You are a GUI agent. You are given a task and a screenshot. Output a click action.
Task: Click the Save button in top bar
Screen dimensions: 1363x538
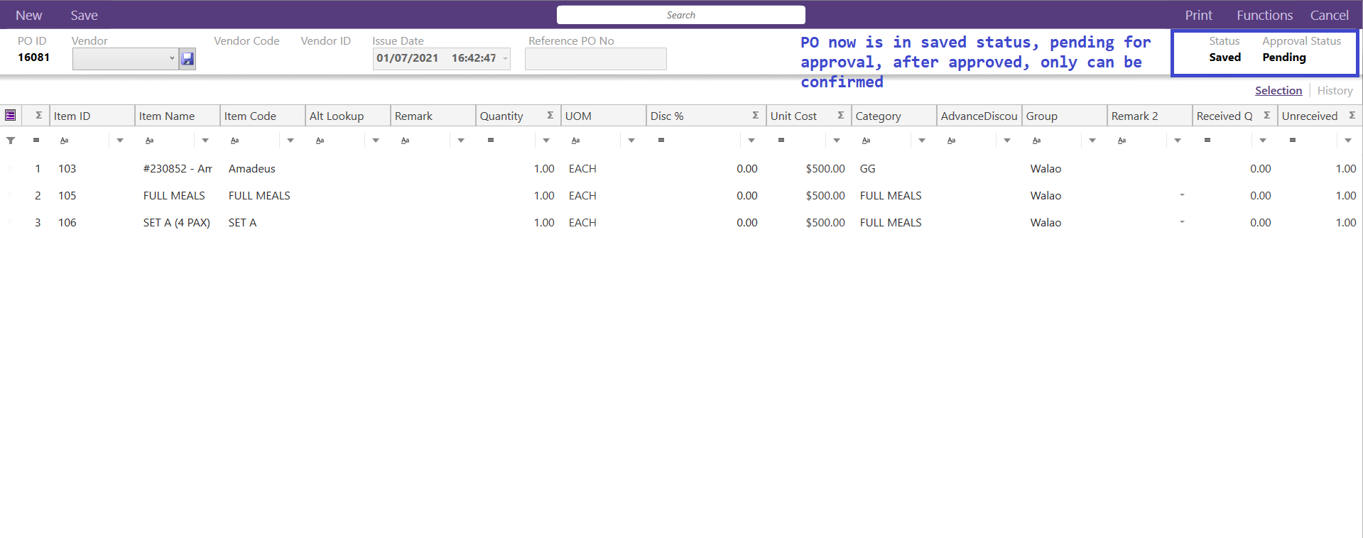pos(84,15)
